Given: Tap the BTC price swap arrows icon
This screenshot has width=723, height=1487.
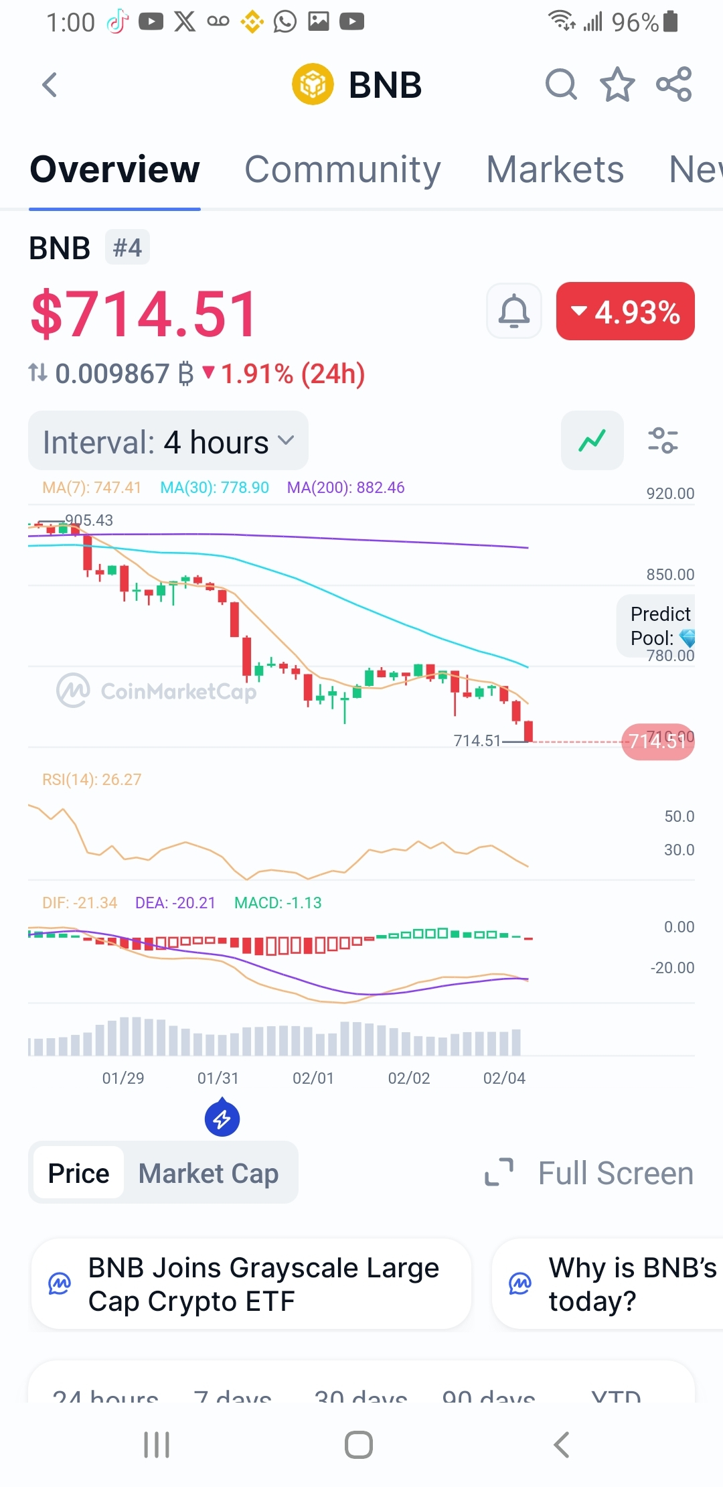Looking at the screenshot, I should coord(38,373).
